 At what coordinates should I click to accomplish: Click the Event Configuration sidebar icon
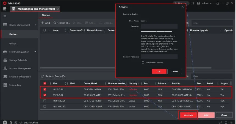point(5,52)
